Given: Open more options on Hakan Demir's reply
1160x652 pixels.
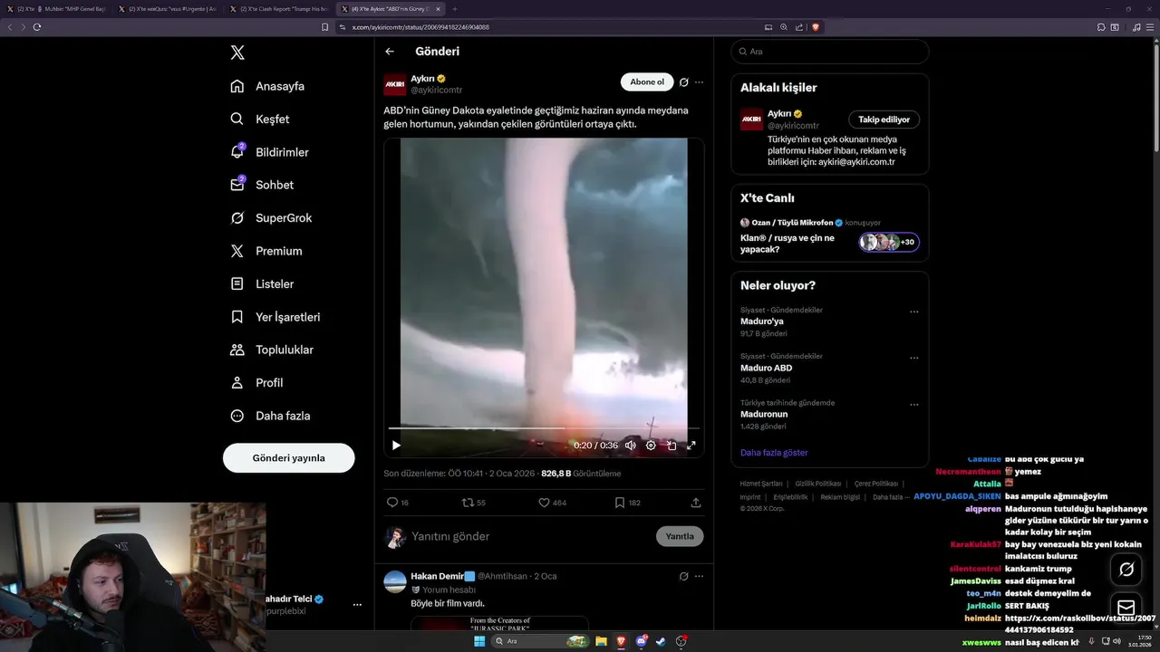Looking at the screenshot, I should (699, 576).
